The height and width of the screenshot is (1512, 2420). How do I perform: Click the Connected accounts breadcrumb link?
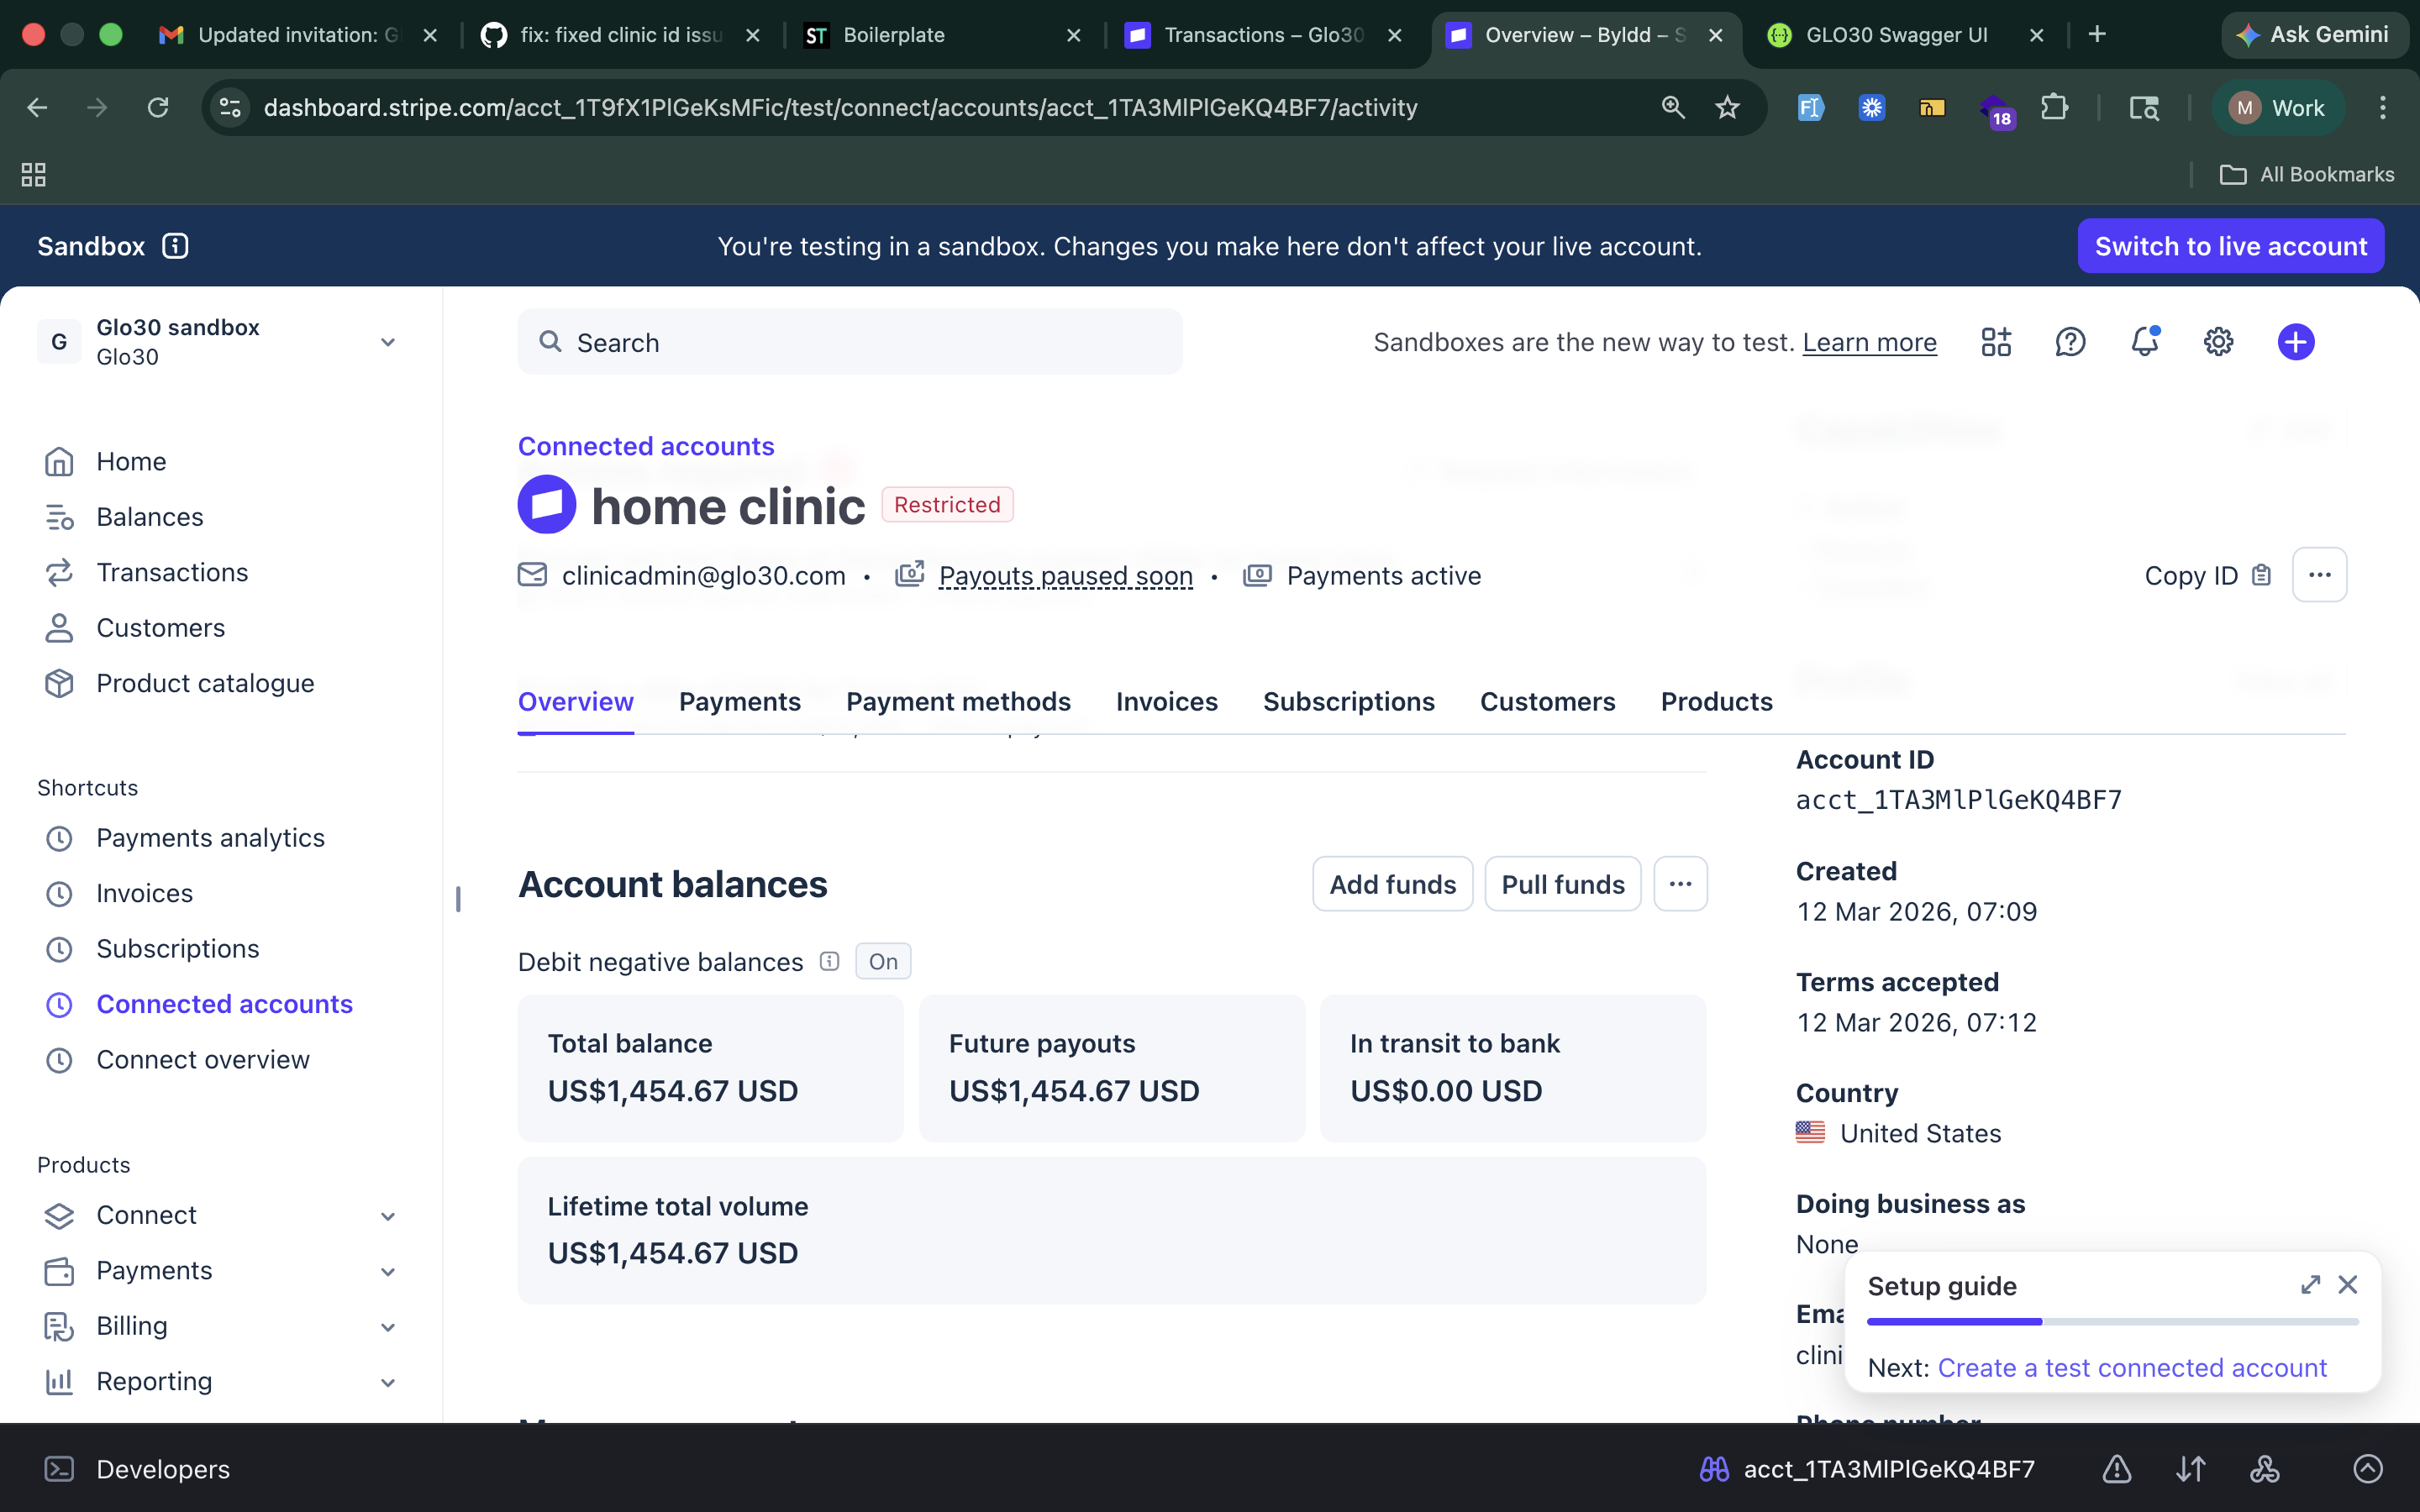[x=646, y=446]
